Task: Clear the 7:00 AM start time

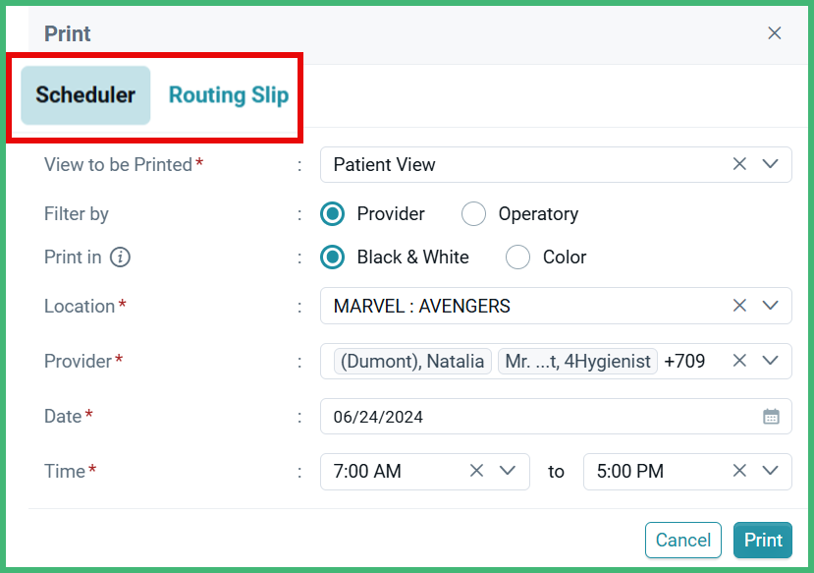Action: [476, 471]
